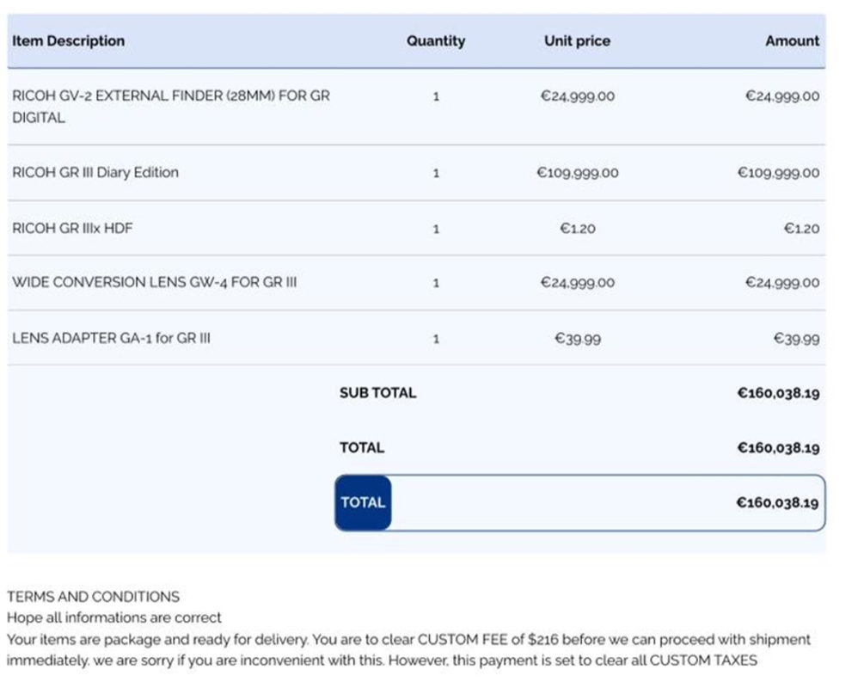The height and width of the screenshot is (688, 864).
Task: Select the RICOH GR III Diary Edition row
Action: (x=417, y=173)
